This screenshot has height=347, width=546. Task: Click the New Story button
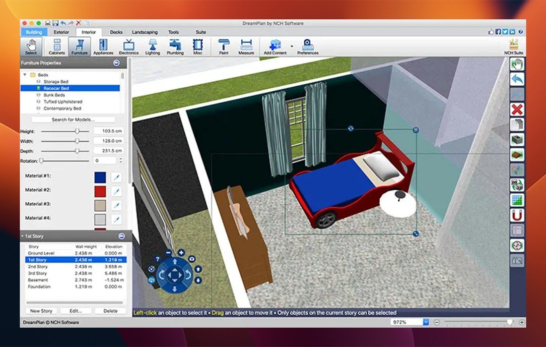tap(41, 311)
